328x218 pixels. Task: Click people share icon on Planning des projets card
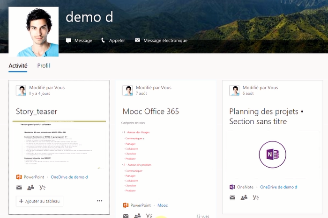[x=244, y=197]
